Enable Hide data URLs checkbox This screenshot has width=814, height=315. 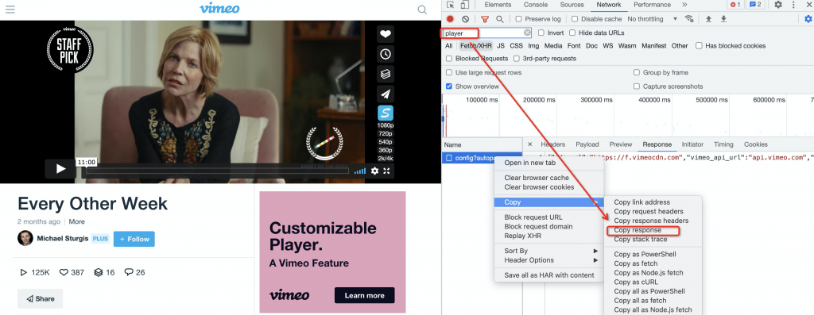tap(572, 33)
